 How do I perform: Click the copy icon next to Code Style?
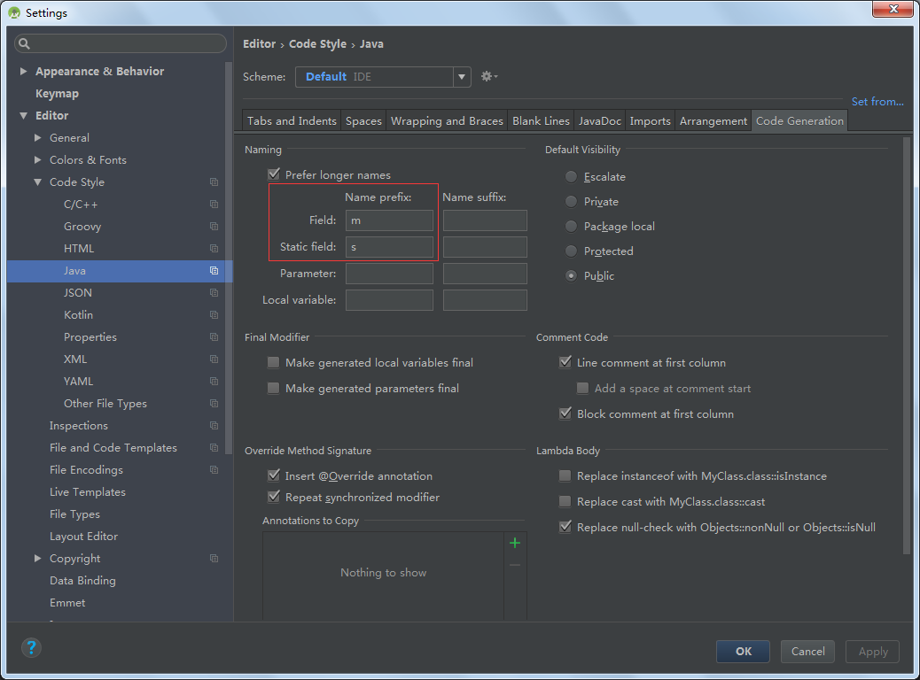(214, 182)
